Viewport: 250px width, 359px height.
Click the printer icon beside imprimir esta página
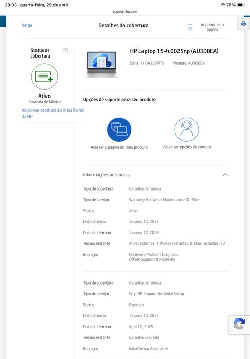coord(190,27)
